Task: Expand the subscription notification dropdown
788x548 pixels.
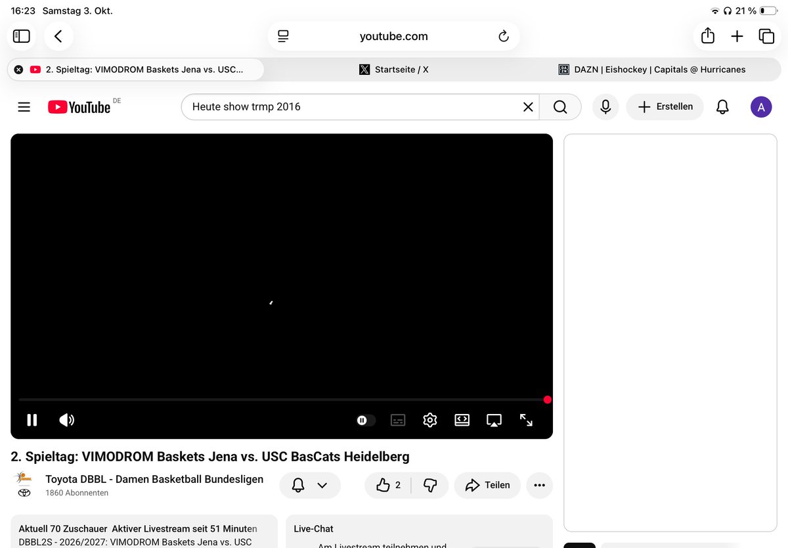Action: pyautogui.click(x=310, y=486)
